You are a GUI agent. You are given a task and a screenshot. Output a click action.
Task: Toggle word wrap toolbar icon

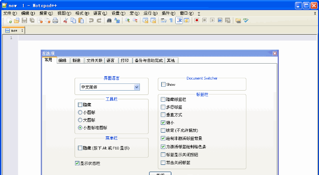[x=163, y=20]
